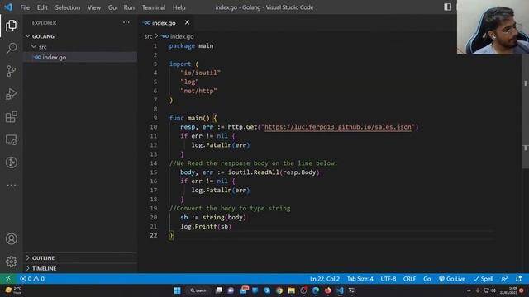Open the Search view in activity bar
This screenshot has height=297, width=529.
(x=11, y=48)
